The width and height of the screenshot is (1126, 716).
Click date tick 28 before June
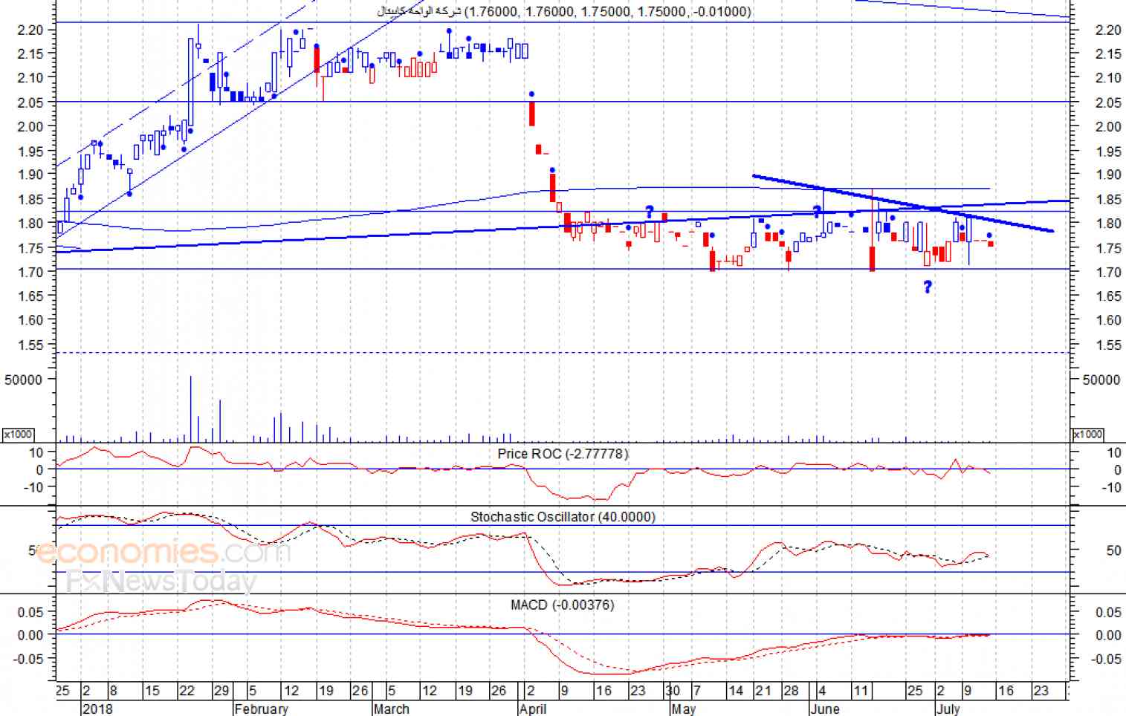coord(792,691)
